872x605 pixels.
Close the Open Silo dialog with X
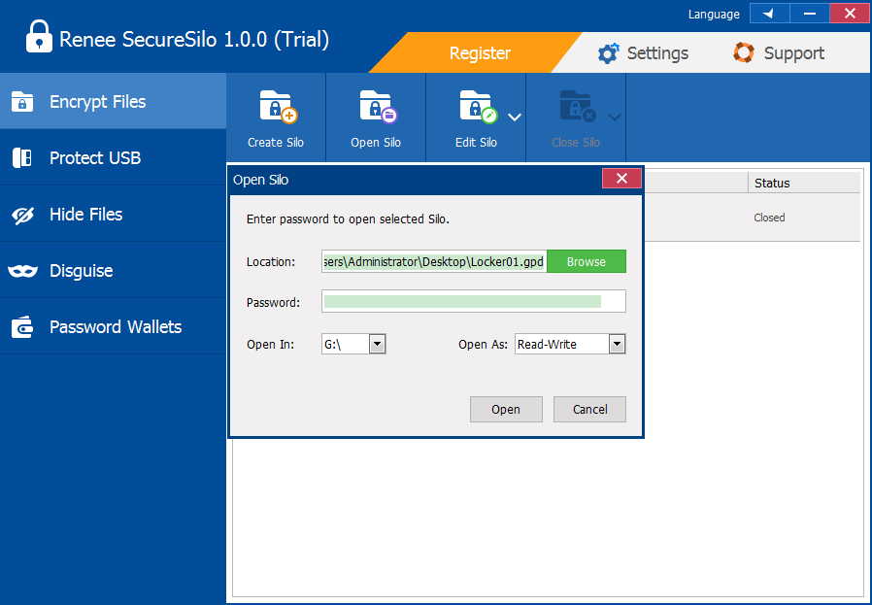point(621,179)
